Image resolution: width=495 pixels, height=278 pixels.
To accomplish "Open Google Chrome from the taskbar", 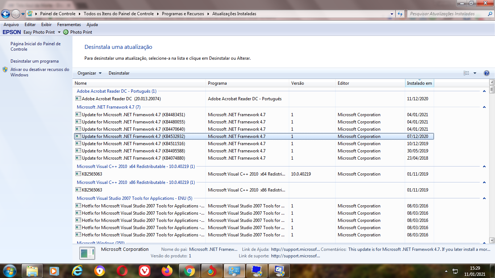I will pyautogui.click(x=190, y=271).
